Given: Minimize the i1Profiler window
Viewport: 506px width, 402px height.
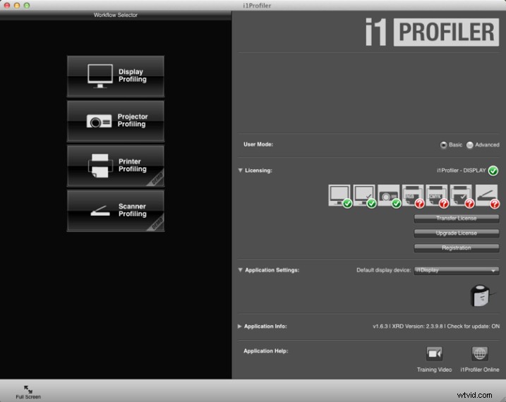Looking at the screenshot, I should (x=17, y=6).
